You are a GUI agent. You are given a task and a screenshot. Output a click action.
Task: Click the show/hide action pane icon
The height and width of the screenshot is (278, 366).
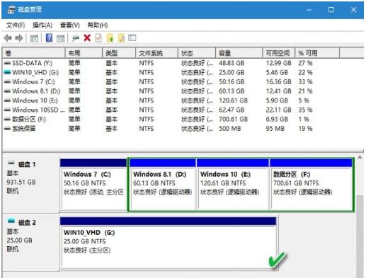click(61, 38)
